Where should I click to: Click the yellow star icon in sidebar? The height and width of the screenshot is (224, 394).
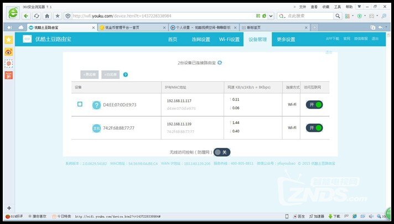pyautogui.click(x=8, y=40)
